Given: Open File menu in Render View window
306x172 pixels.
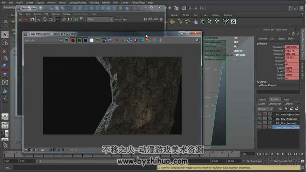Looking at the screenshot, I should [20, 14].
